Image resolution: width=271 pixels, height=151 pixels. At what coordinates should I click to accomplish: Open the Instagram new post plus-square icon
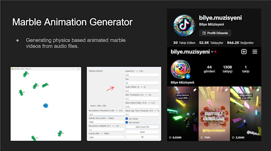click(x=244, y=52)
